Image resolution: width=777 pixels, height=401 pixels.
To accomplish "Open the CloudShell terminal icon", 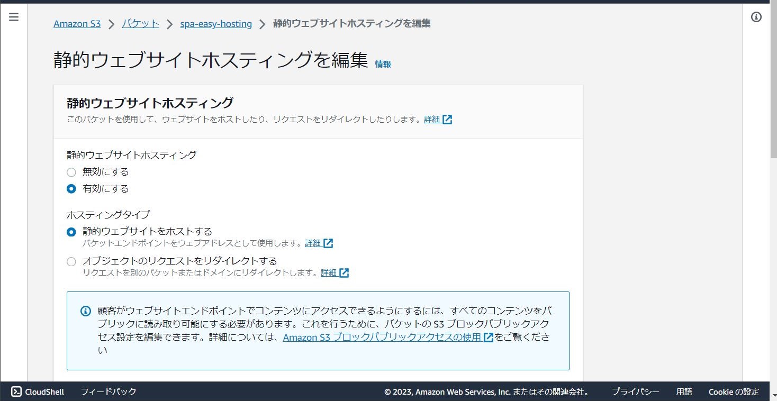I will [16, 391].
